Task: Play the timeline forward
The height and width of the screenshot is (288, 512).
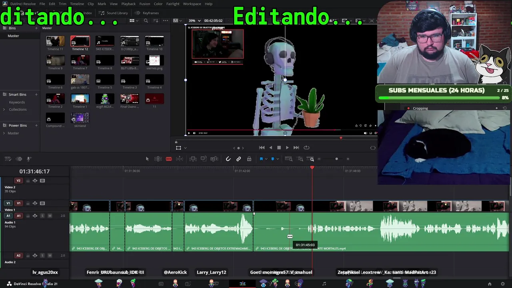Action: click(287, 148)
